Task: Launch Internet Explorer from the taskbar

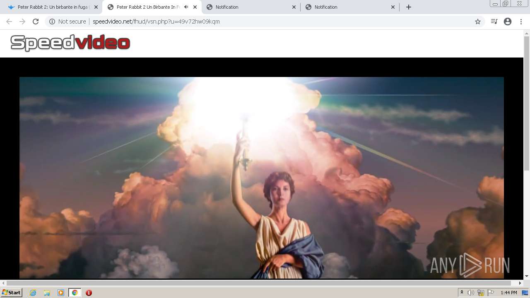Action: click(33, 293)
